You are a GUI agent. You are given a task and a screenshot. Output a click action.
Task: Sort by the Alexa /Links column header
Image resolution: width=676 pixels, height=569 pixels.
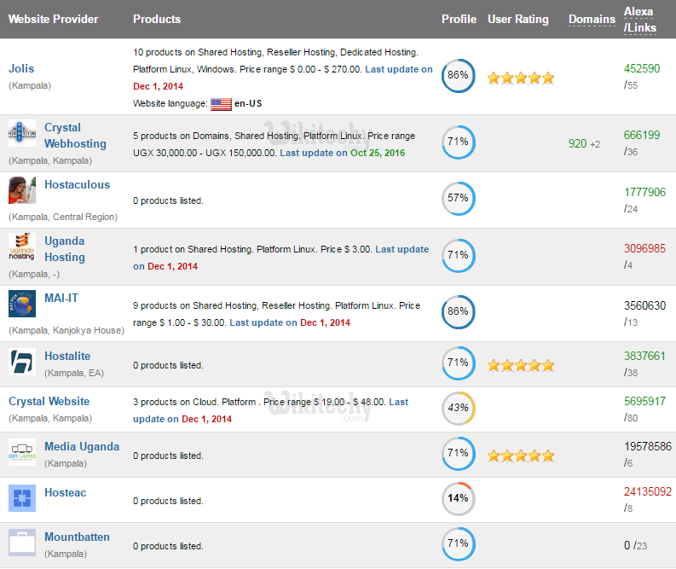(638, 20)
